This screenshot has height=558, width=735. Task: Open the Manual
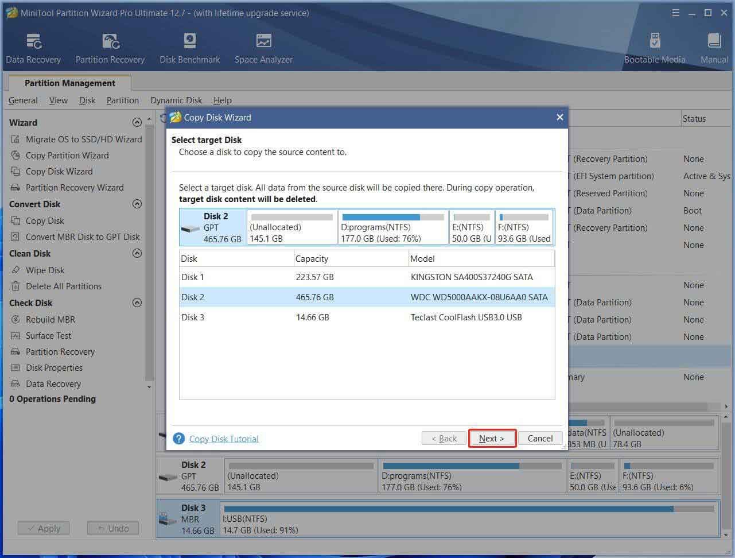(x=714, y=48)
